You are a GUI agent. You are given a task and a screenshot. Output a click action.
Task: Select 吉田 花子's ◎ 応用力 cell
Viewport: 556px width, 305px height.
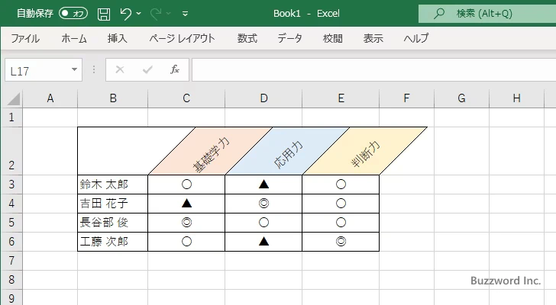263,204
